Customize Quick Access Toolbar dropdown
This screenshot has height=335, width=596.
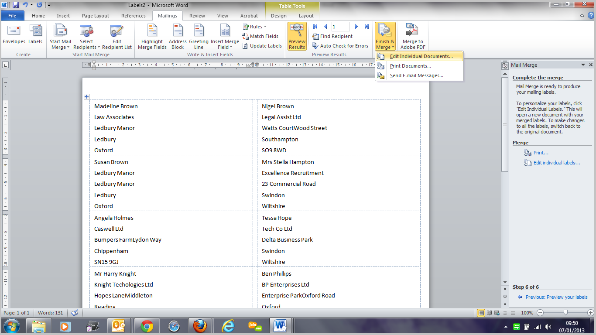pyautogui.click(x=48, y=5)
